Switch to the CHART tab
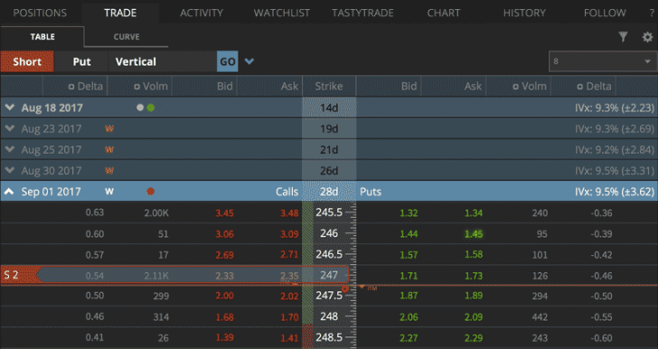 tap(444, 13)
